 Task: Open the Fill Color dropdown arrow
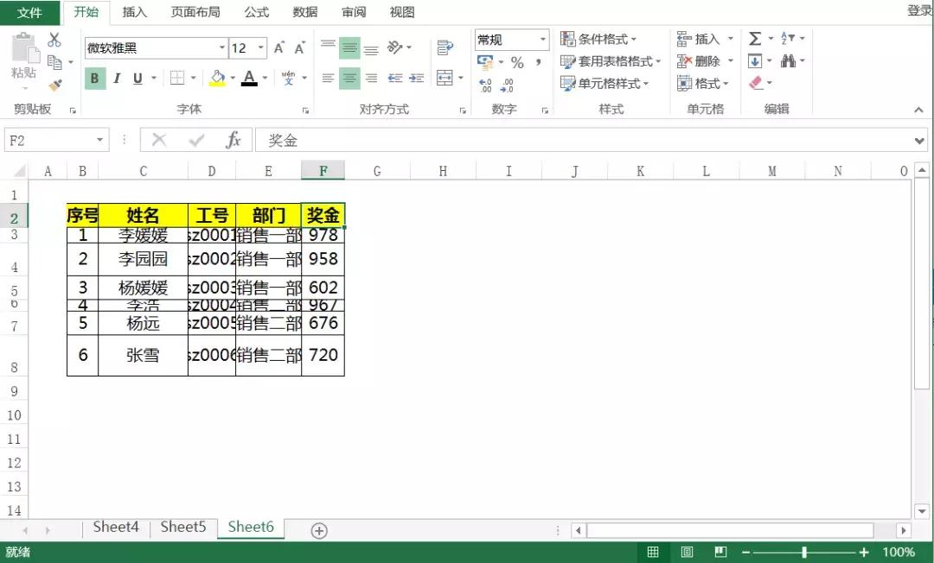232,78
